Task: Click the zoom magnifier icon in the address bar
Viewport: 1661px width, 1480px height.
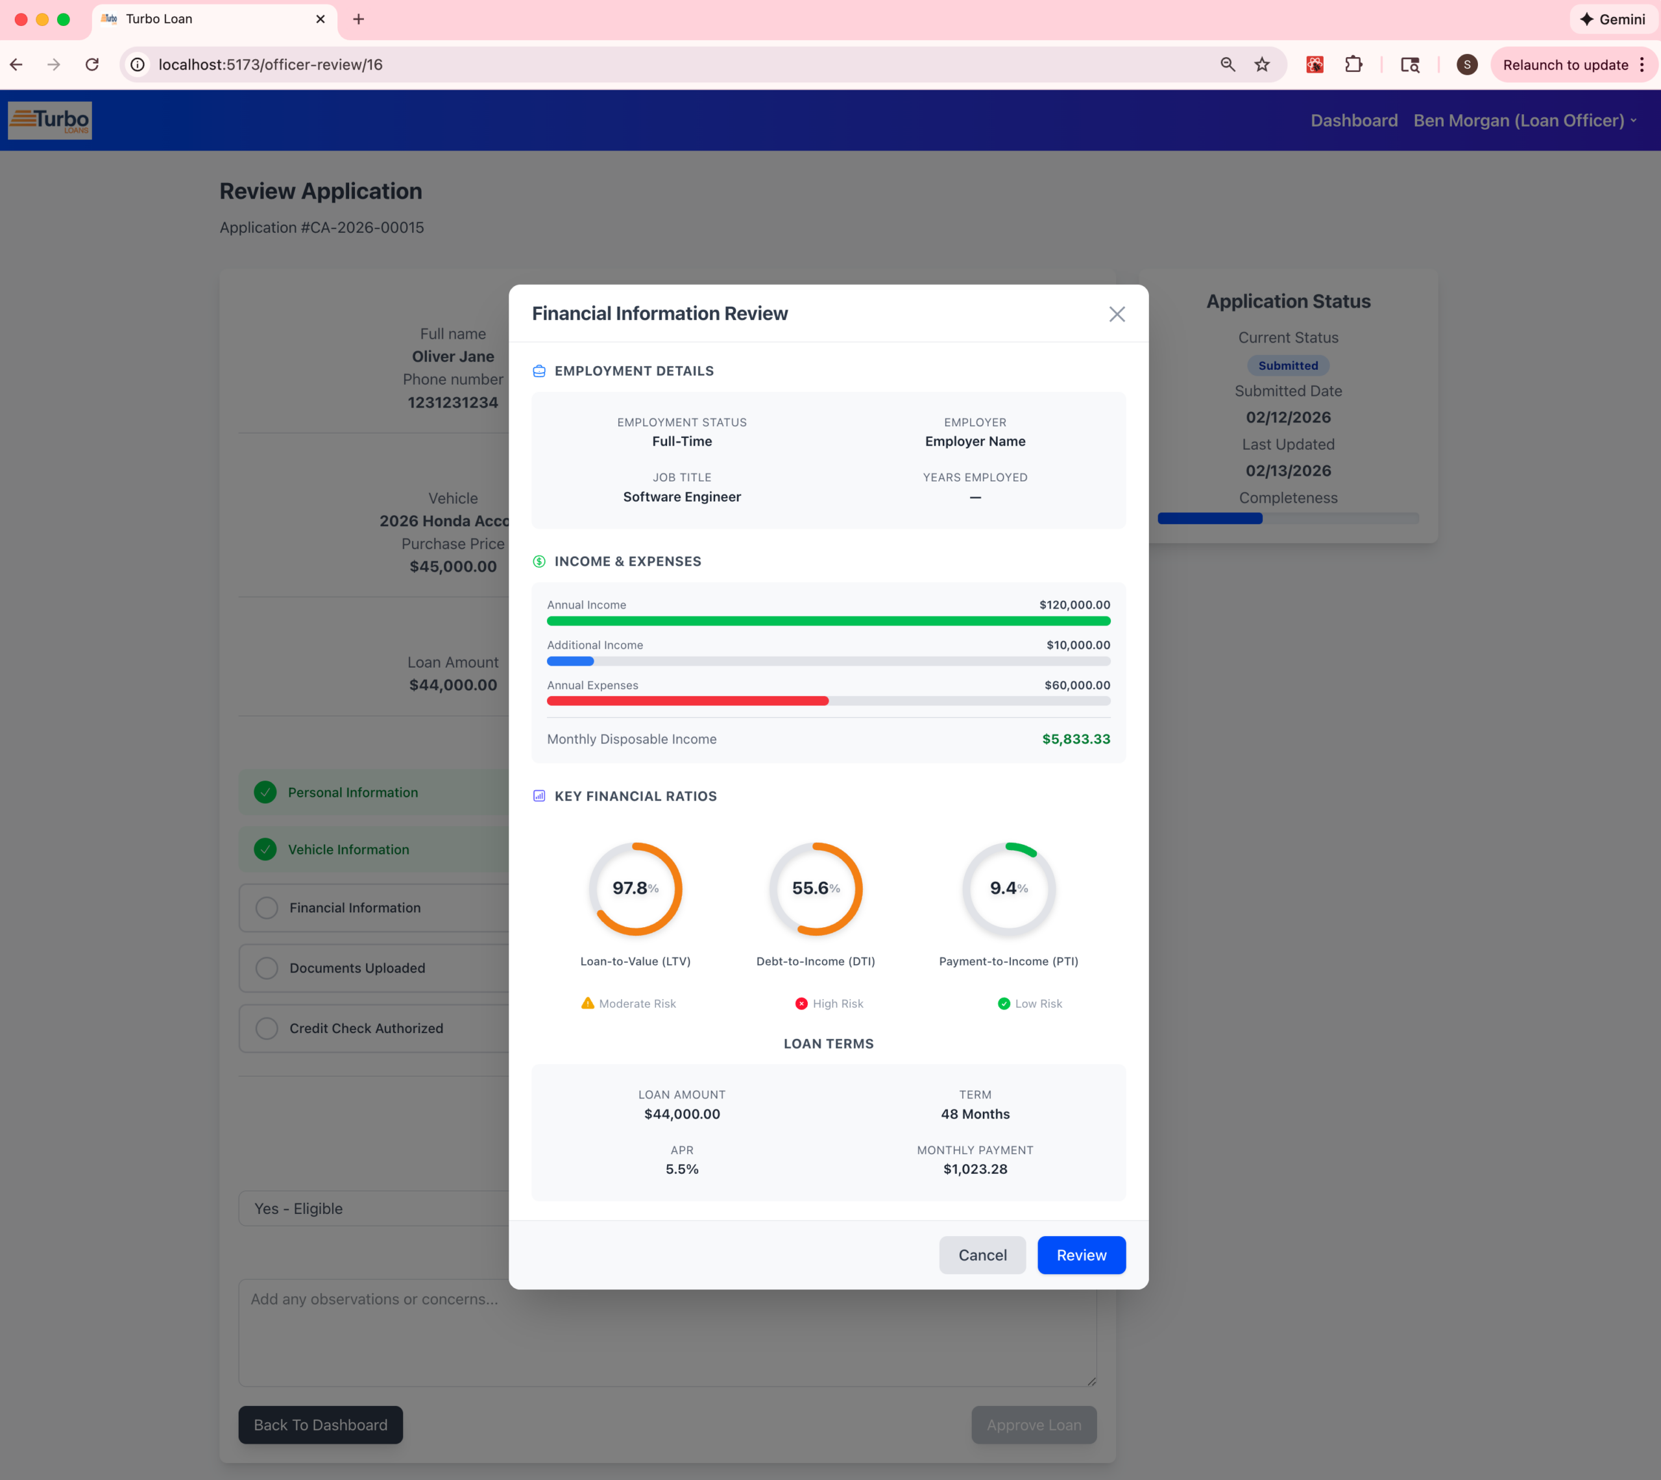Action: [1228, 64]
